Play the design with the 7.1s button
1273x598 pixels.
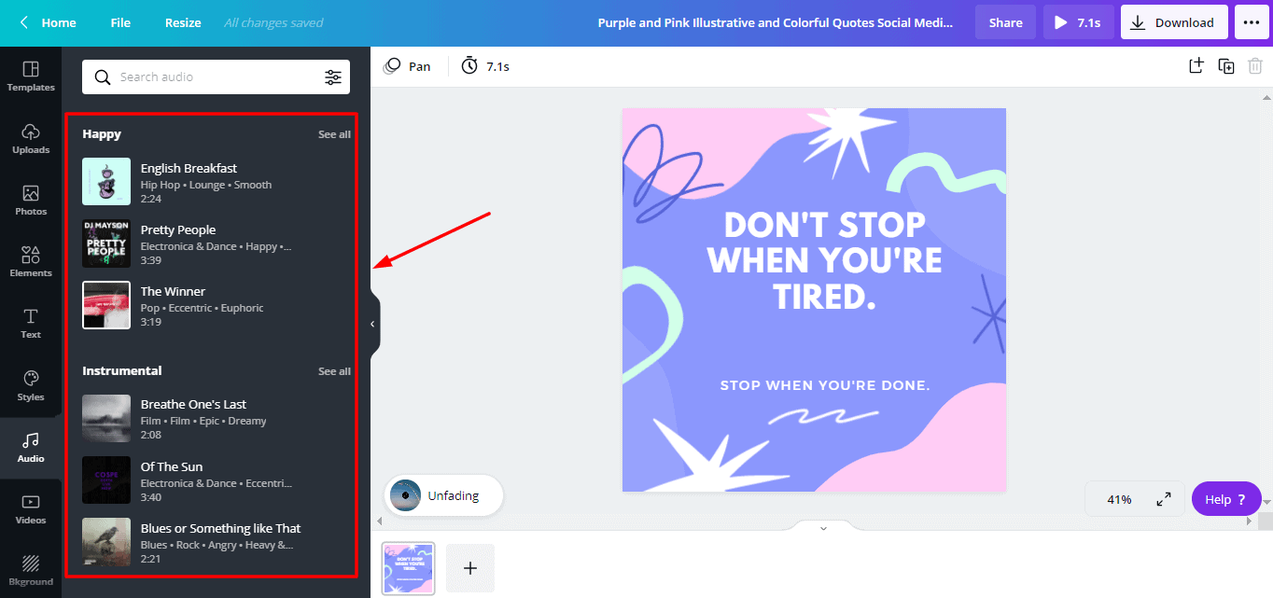1078,22
